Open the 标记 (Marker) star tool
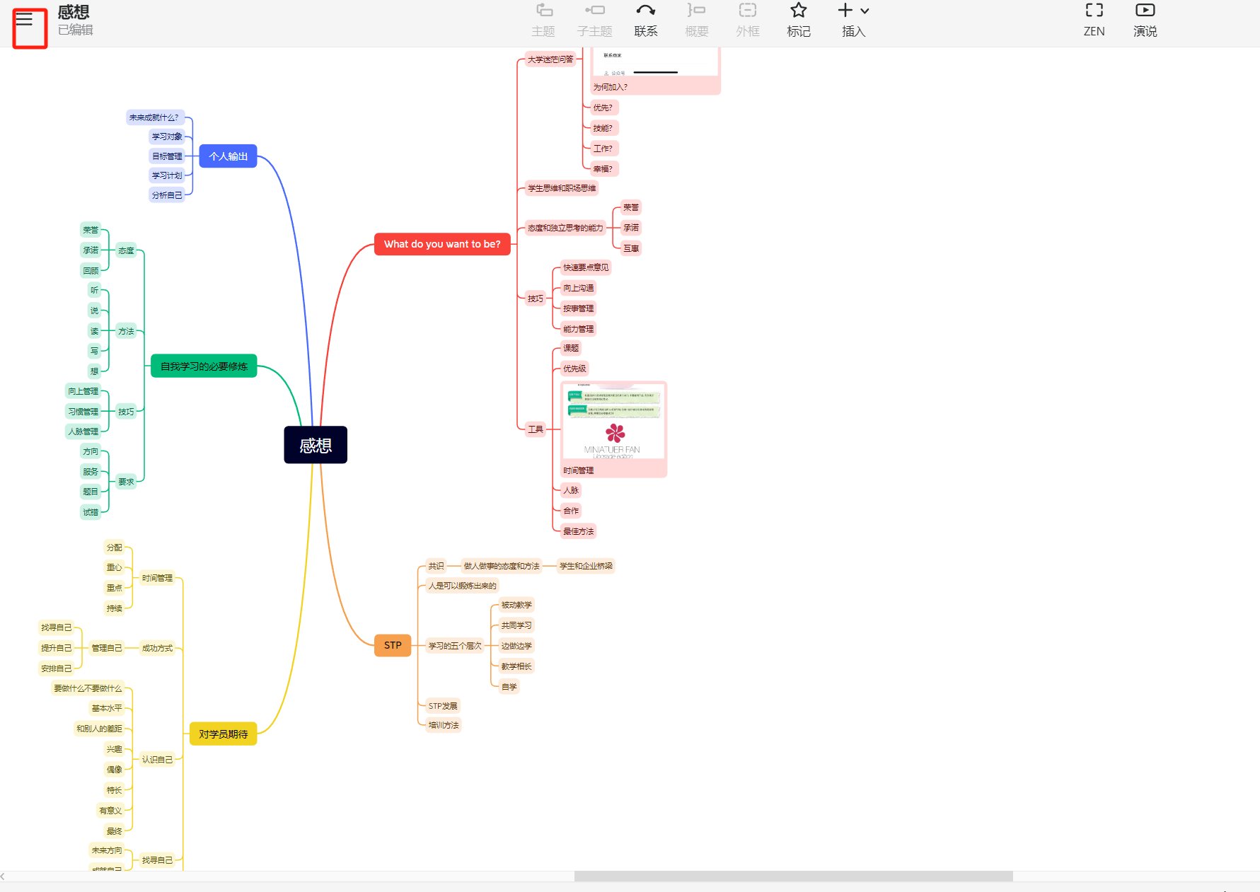Viewport: 1260px width, 892px height. [x=799, y=21]
